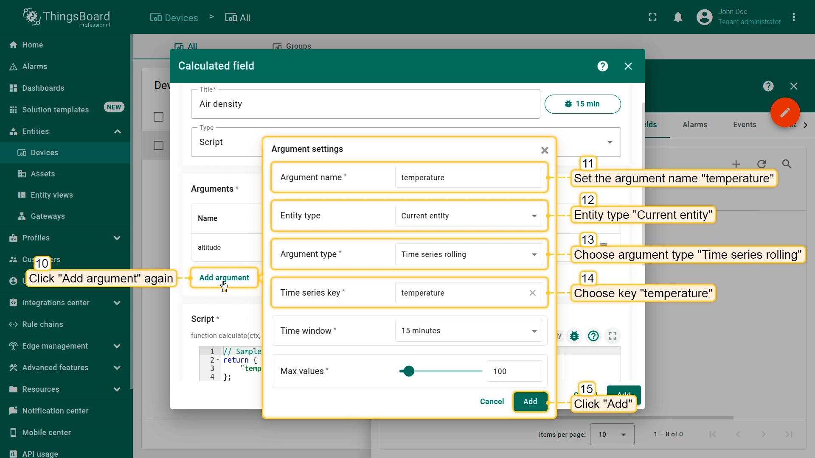This screenshot has width=815, height=458.
Task: Check the first device row checkbox
Action: (158, 117)
